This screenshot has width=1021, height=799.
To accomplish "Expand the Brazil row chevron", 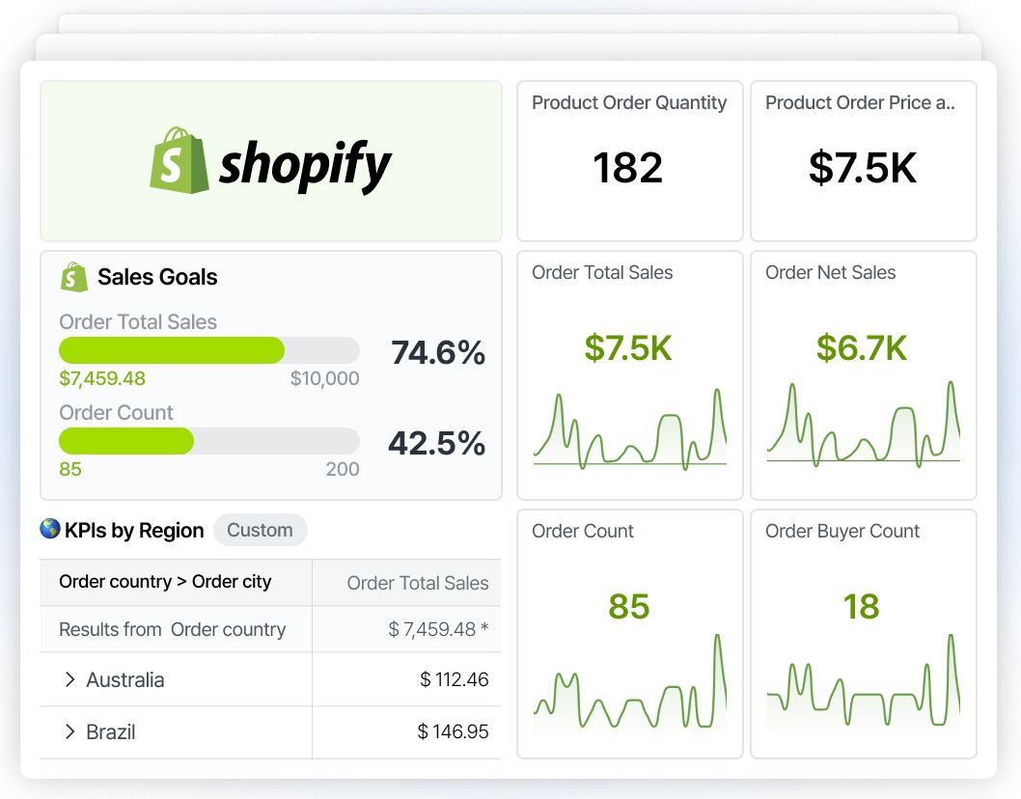I will pyautogui.click(x=69, y=731).
